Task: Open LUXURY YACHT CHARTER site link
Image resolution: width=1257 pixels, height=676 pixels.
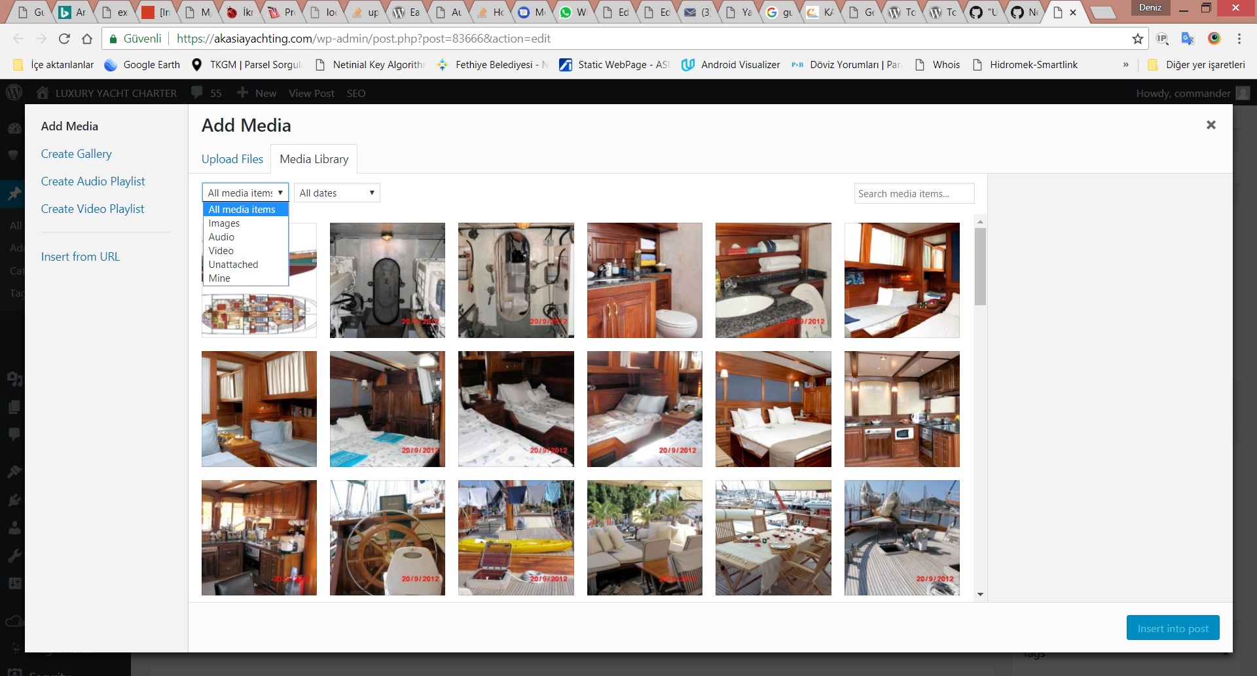Action: (x=107, y=93)
